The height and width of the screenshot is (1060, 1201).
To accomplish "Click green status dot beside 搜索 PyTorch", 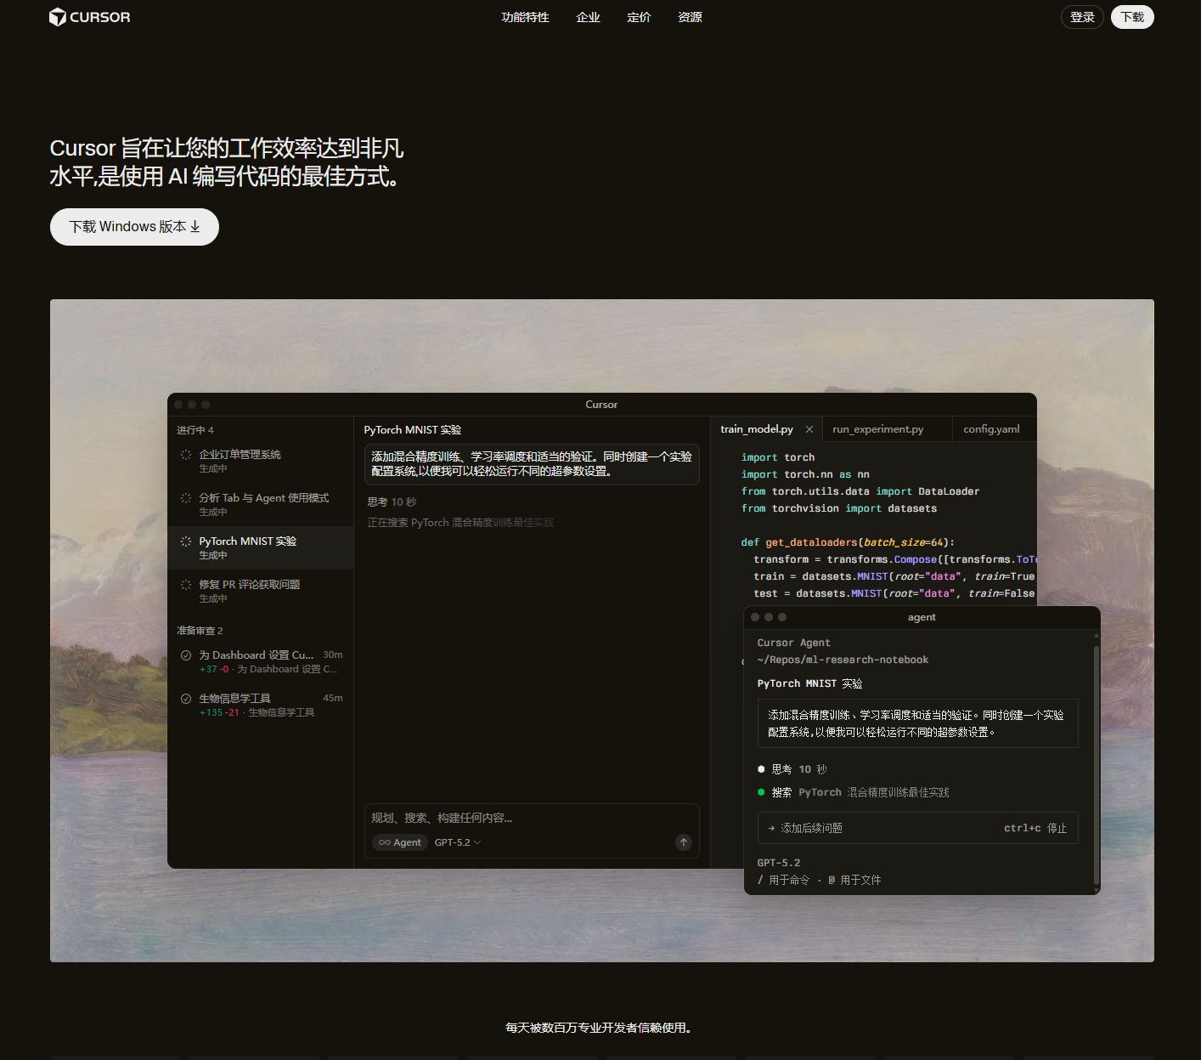I will 761,792.
